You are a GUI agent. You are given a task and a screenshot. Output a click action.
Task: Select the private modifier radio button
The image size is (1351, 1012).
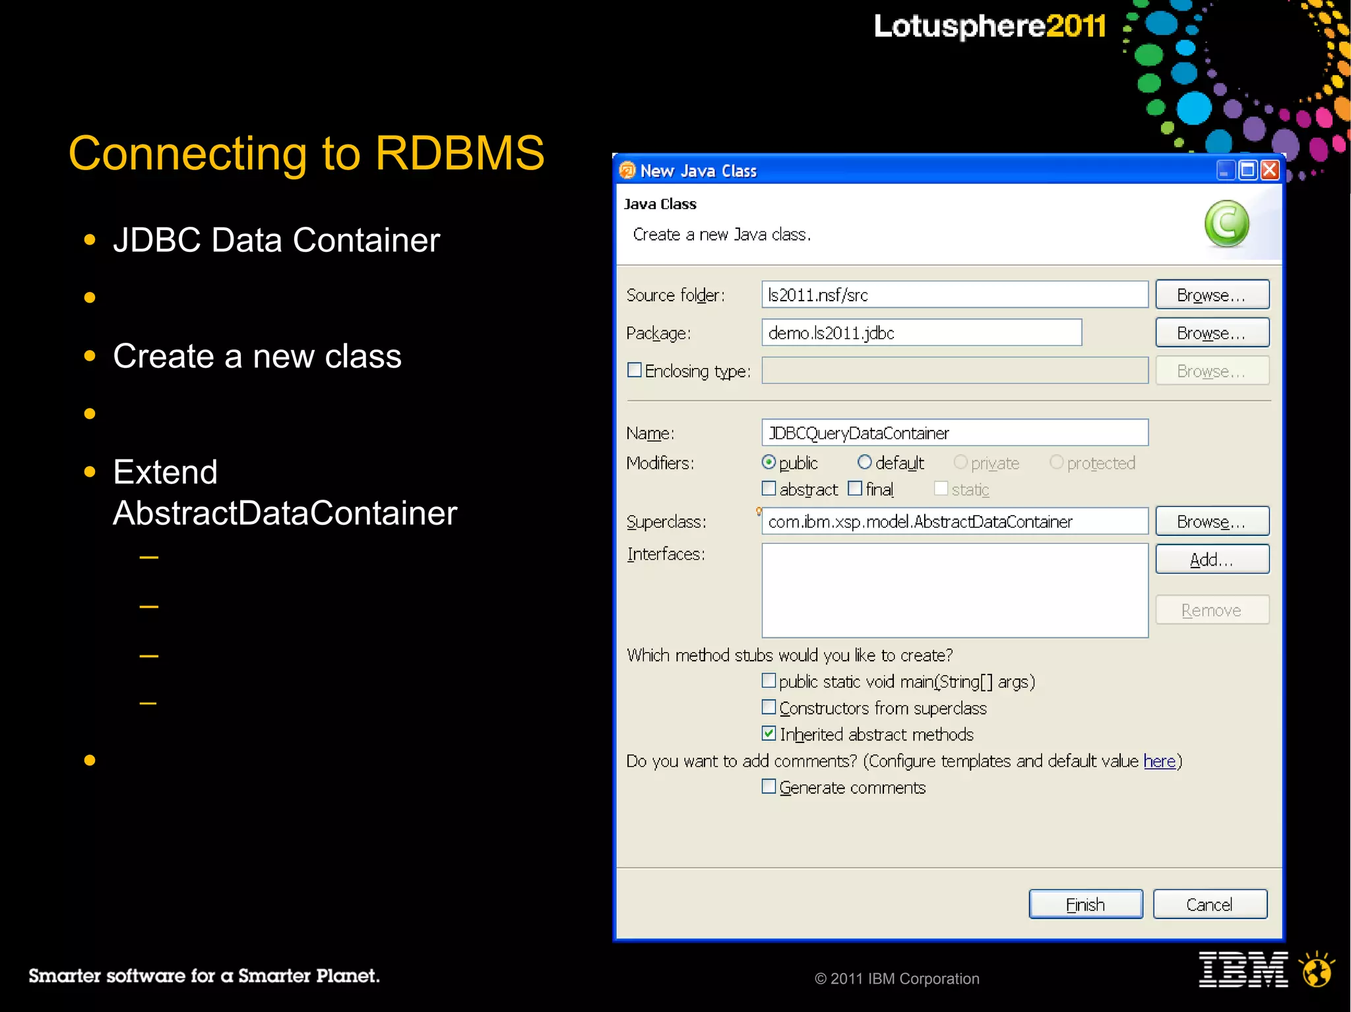(960, 462)
